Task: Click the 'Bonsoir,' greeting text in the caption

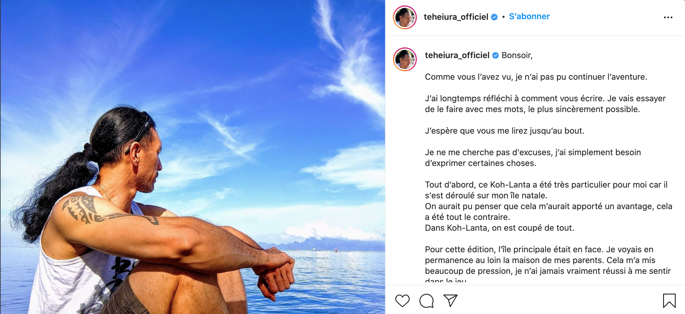Action: pyautogui.click(x=517, y=55)
